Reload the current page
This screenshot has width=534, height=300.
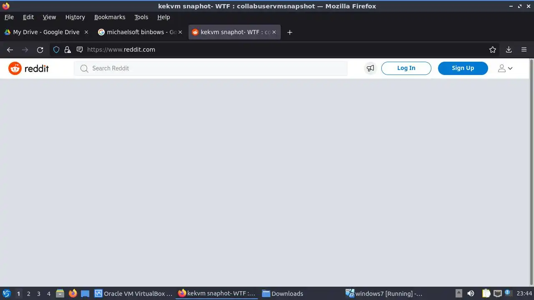tap(40, 50)
